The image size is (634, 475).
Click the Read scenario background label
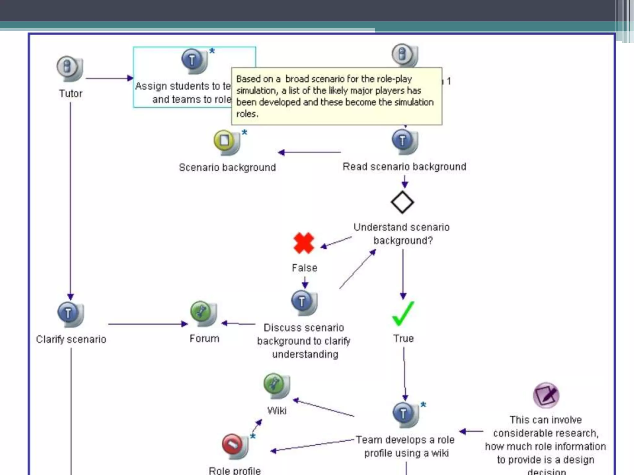coord(404,167)
